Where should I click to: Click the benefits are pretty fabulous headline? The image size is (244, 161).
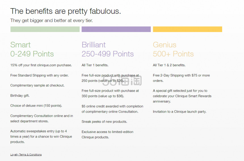point(66,11)
